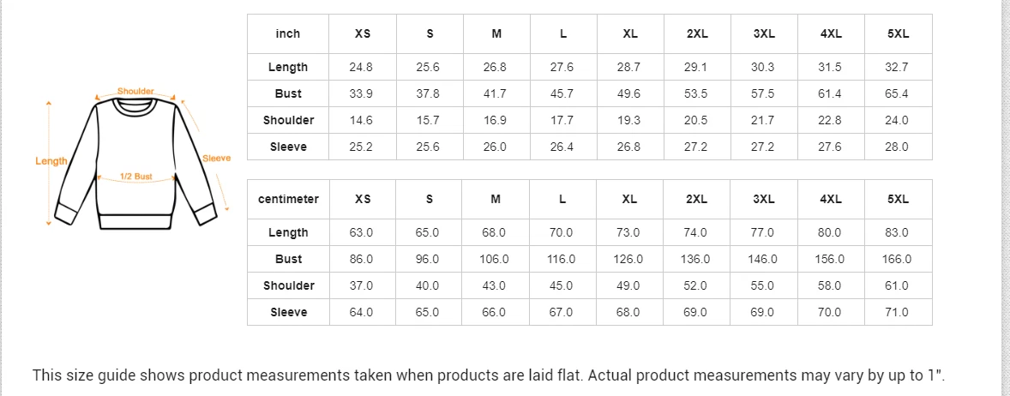Click the sweatshirt neck collar in the diagram

point(135,107)
